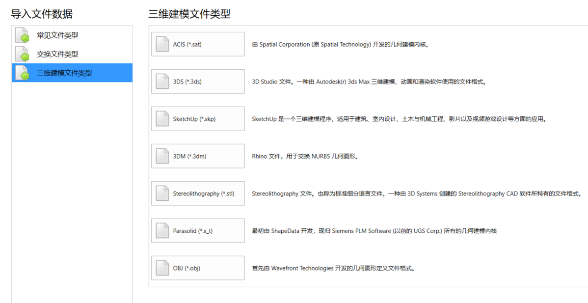Viewport: 588px width, 303px height.
Task: Switch to the 交换文件类型 category
Action: (57, 54)
